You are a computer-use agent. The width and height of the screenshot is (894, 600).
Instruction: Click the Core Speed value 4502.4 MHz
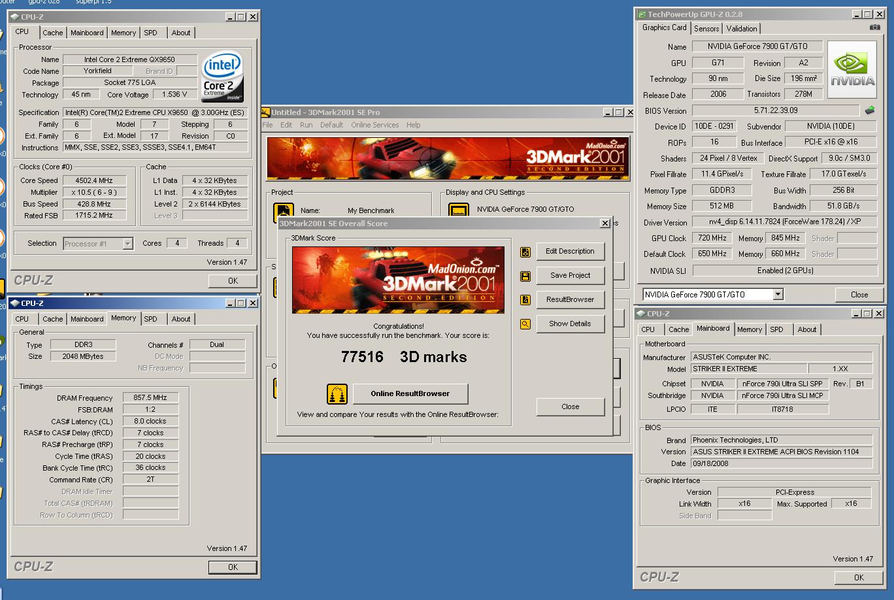[x=94, y=181]
